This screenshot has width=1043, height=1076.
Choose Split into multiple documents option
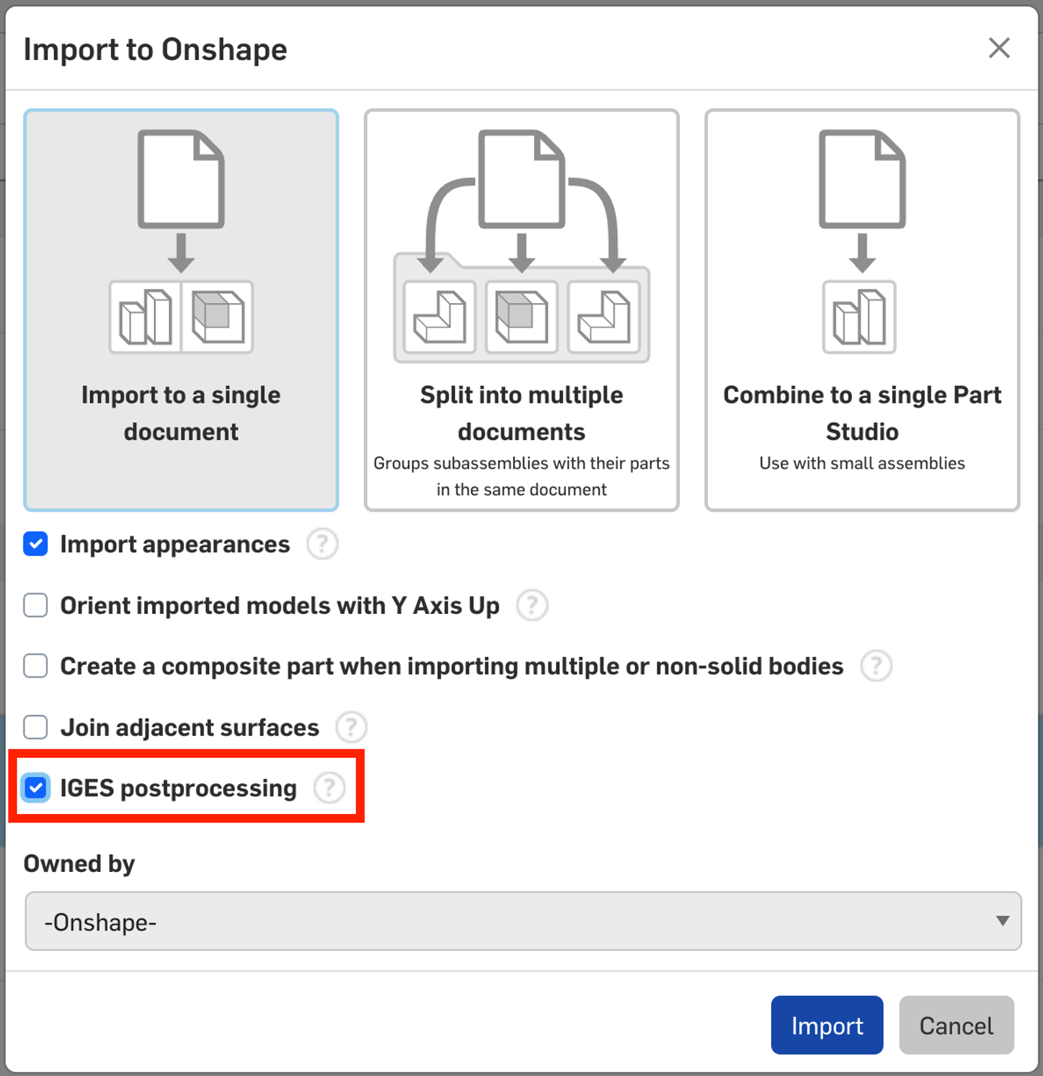point(521,310)
